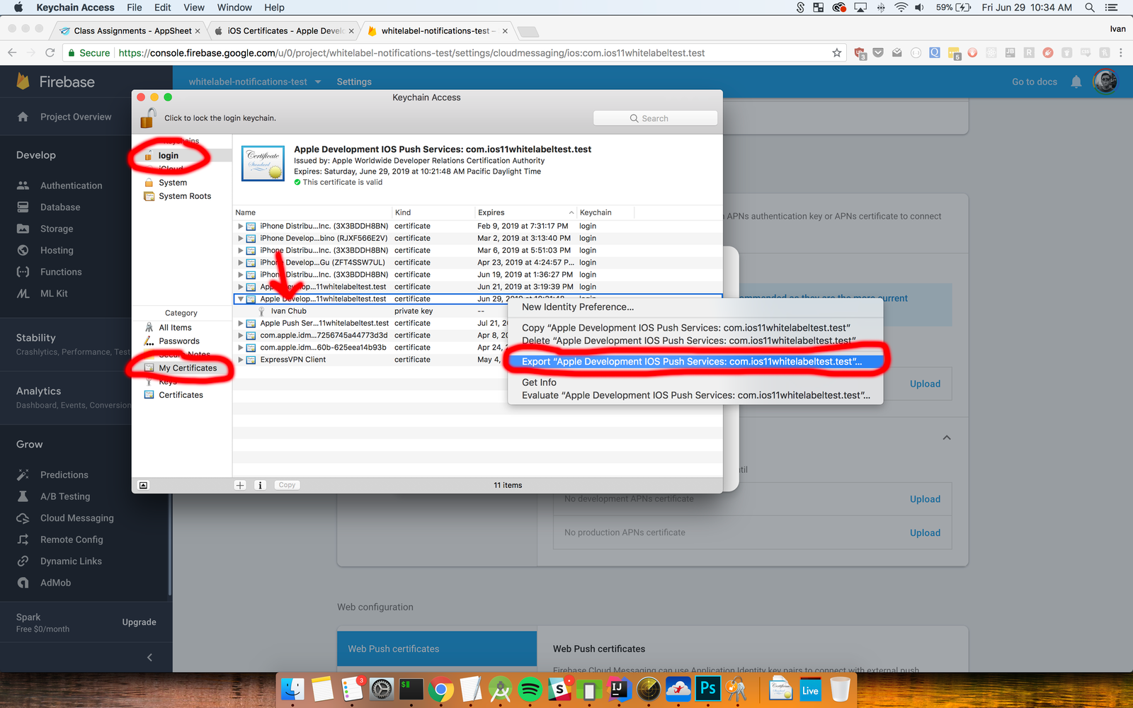The width and height of the screenshot is (1133, 708).
Task: Open Cloud Messaging in Firebase sidebar
Action: [76, 518]
